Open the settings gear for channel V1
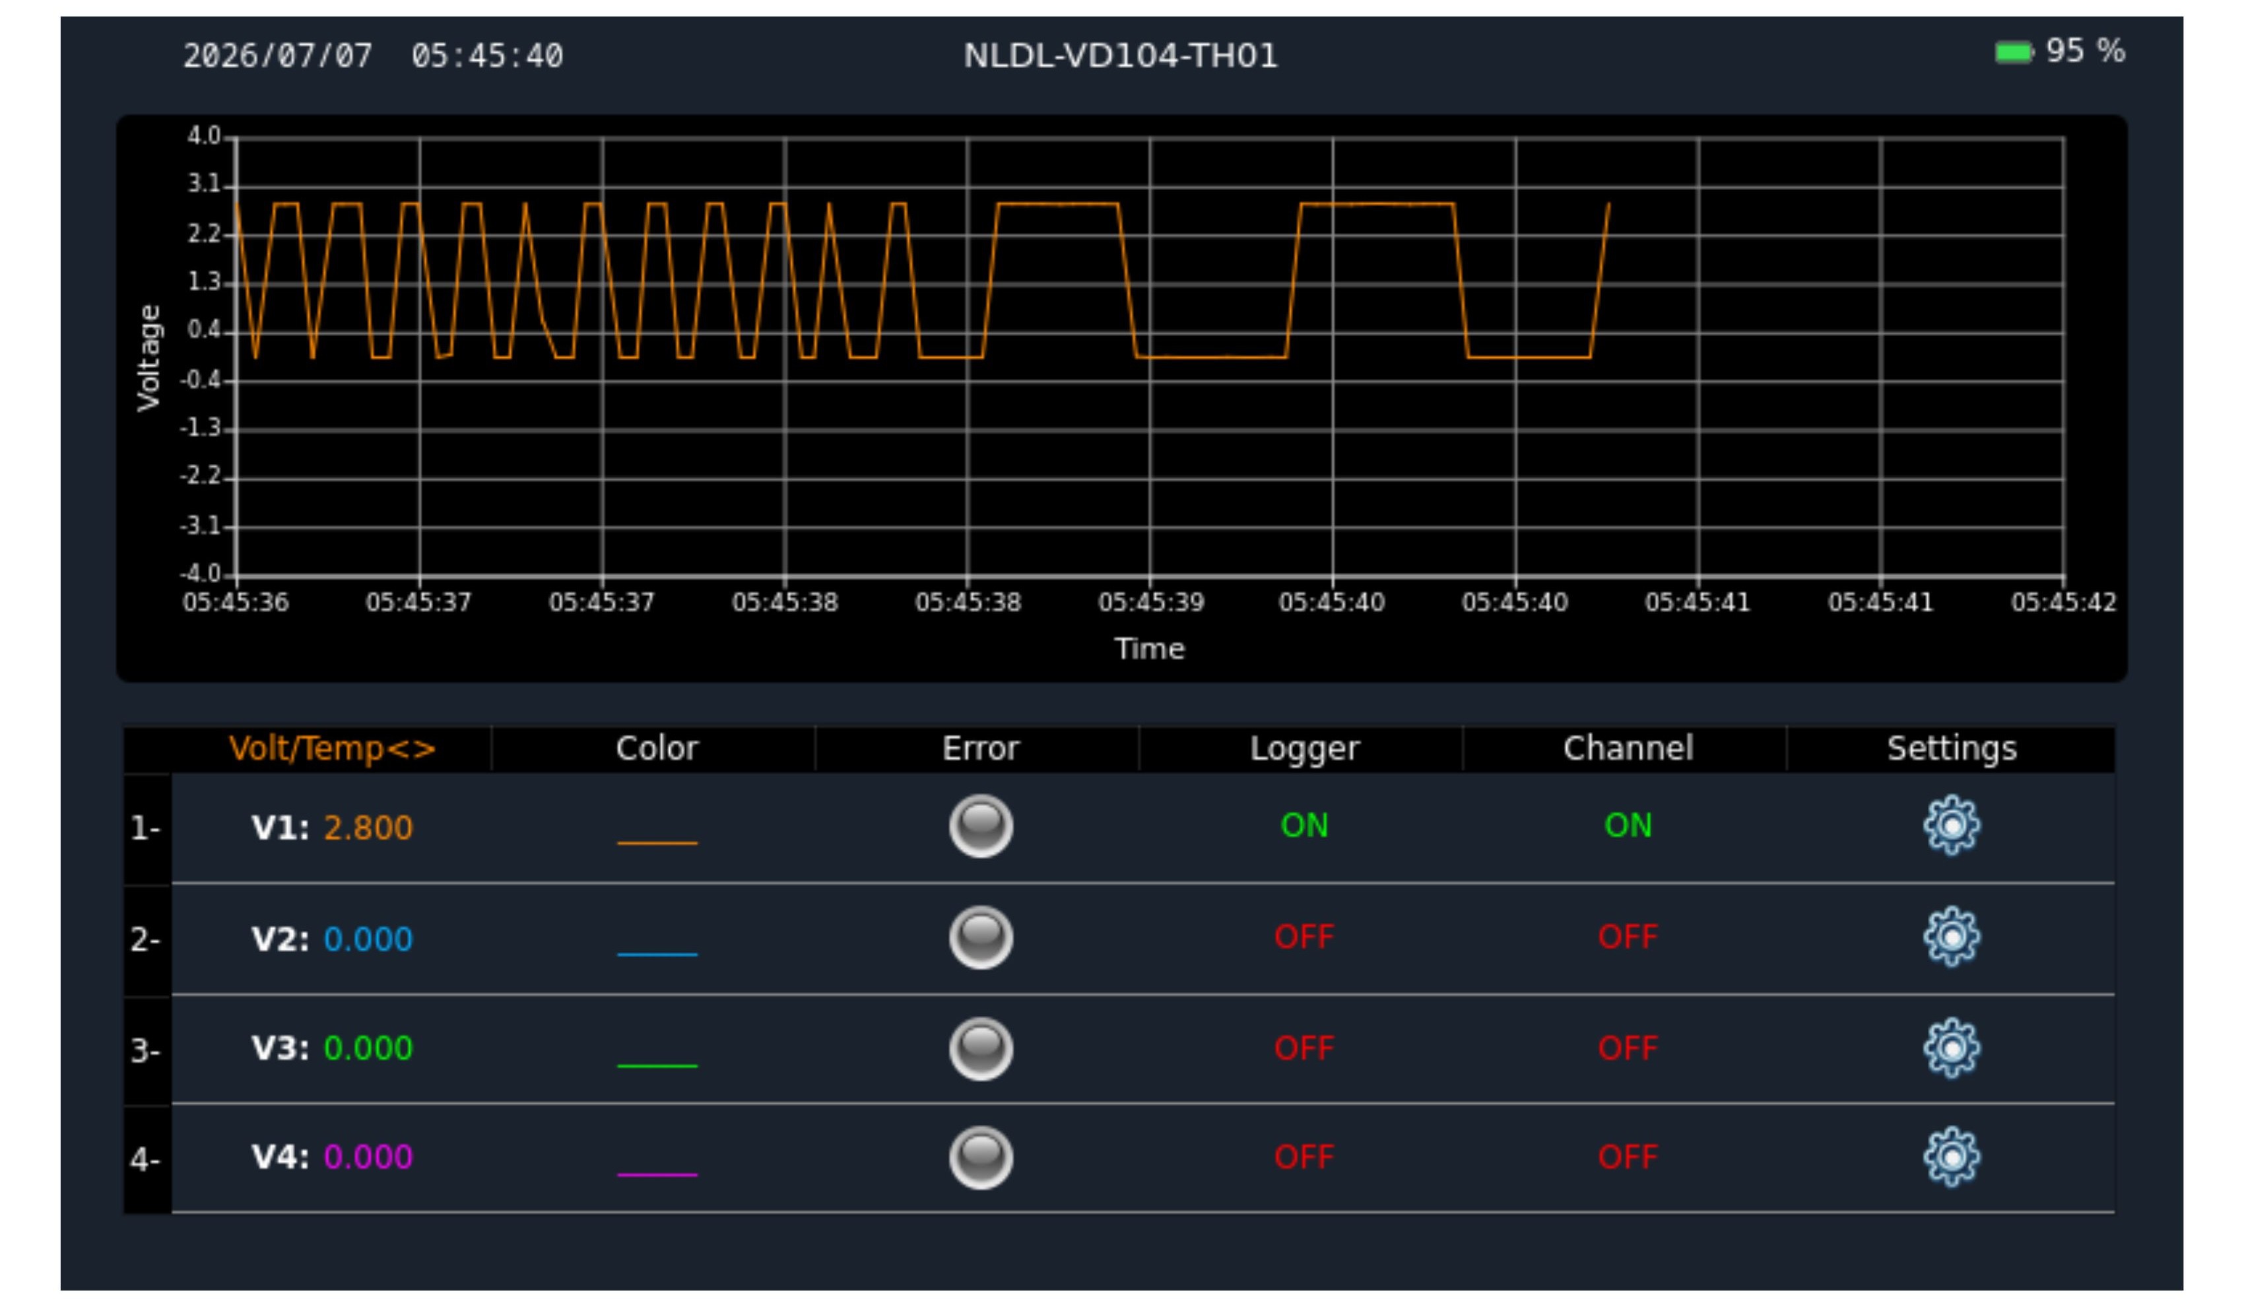This screenshot has height=1311, width=2244. click(1951, 826)
